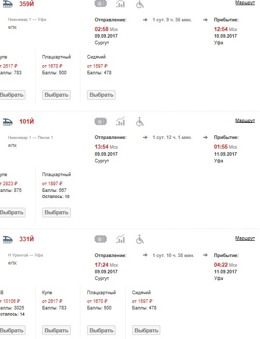Screen dimensions: 260x339
Task: Open Маршрут link for train 101Й
Action: [x=245, y=121]
